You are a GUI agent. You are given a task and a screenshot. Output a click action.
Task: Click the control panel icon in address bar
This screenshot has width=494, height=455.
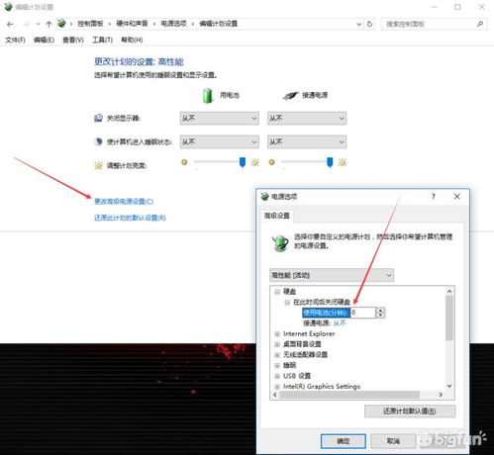pos(61,24)
